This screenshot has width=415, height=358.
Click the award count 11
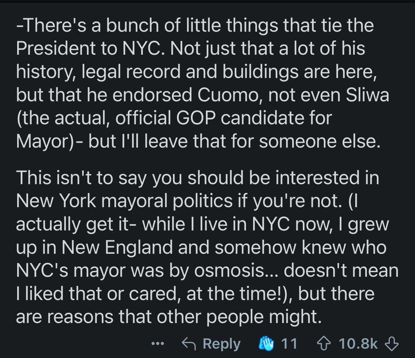tap(289, 343)
